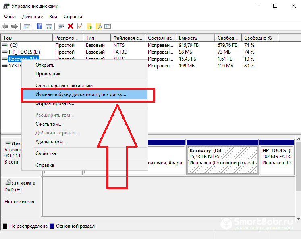
Task: Select the HP_TOOLS (E:) volume row
Action: point(25,52)
